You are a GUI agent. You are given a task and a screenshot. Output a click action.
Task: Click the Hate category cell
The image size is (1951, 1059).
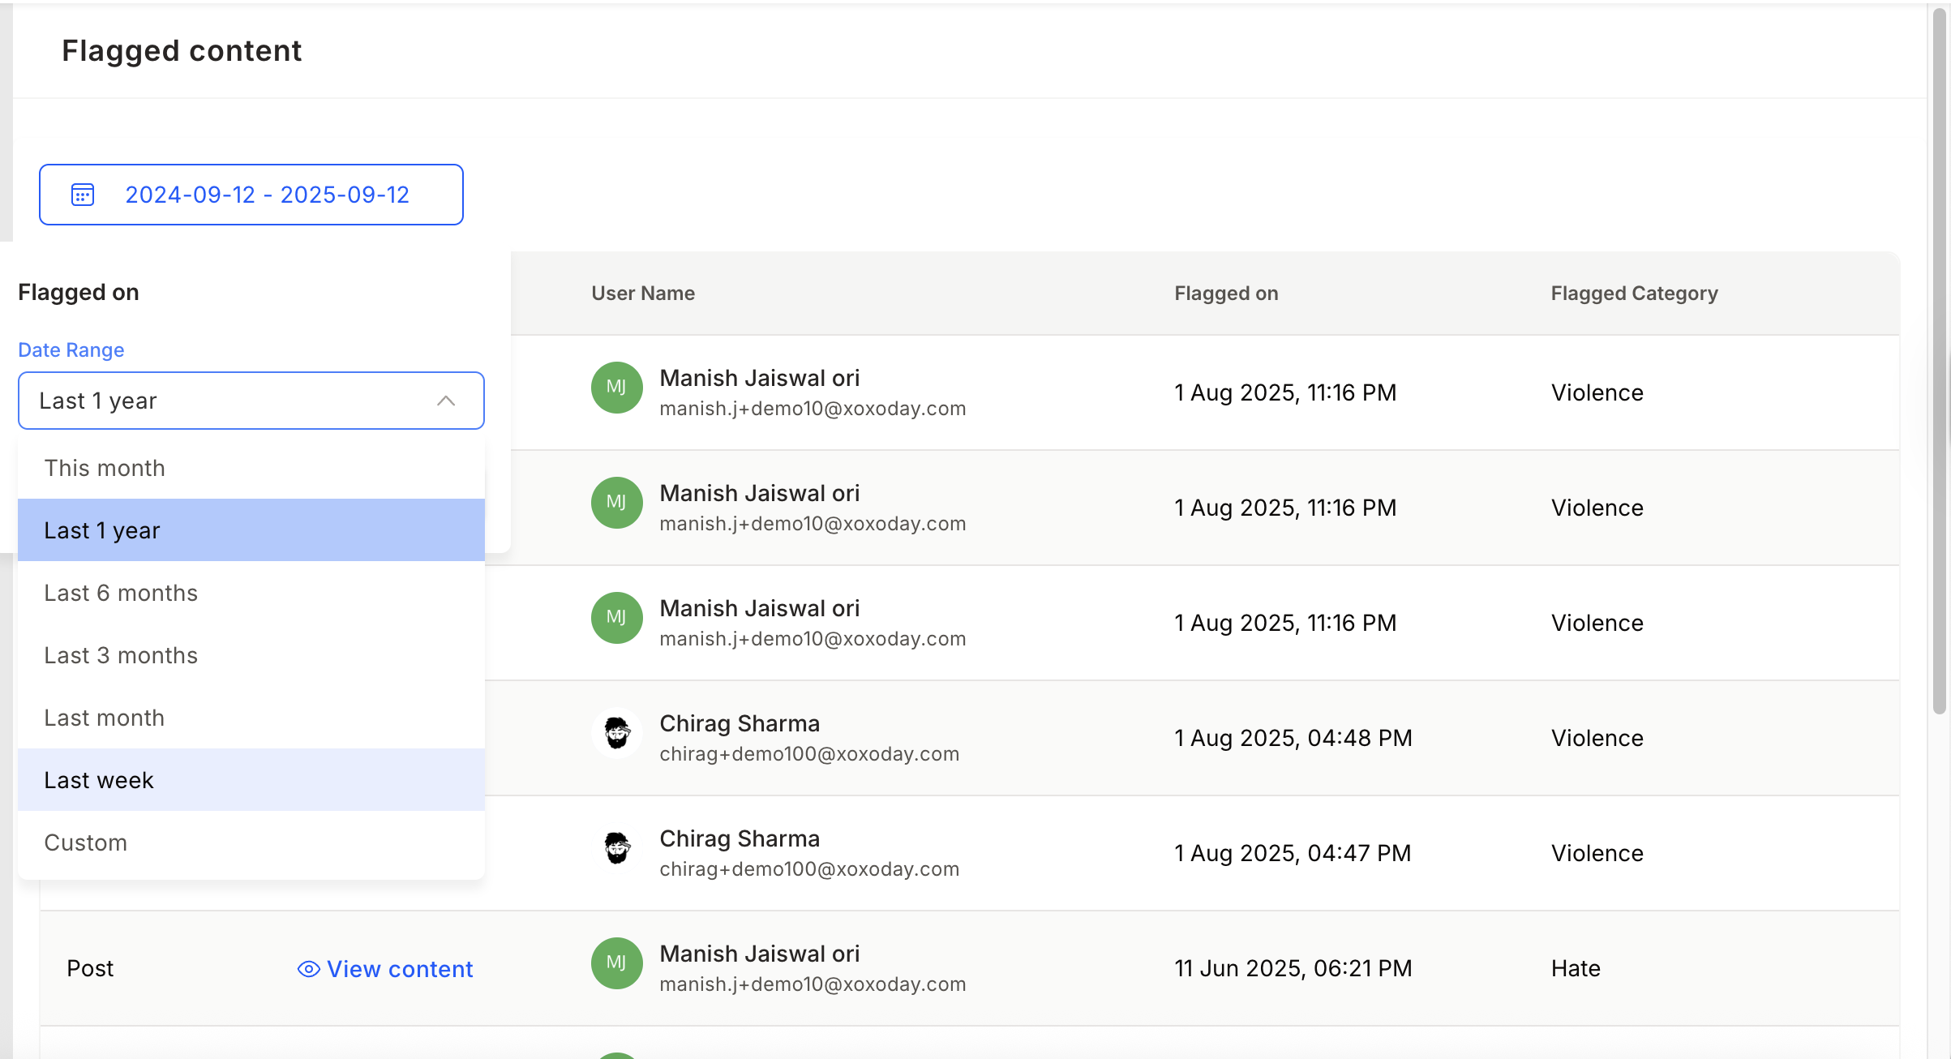(1576, 968)
